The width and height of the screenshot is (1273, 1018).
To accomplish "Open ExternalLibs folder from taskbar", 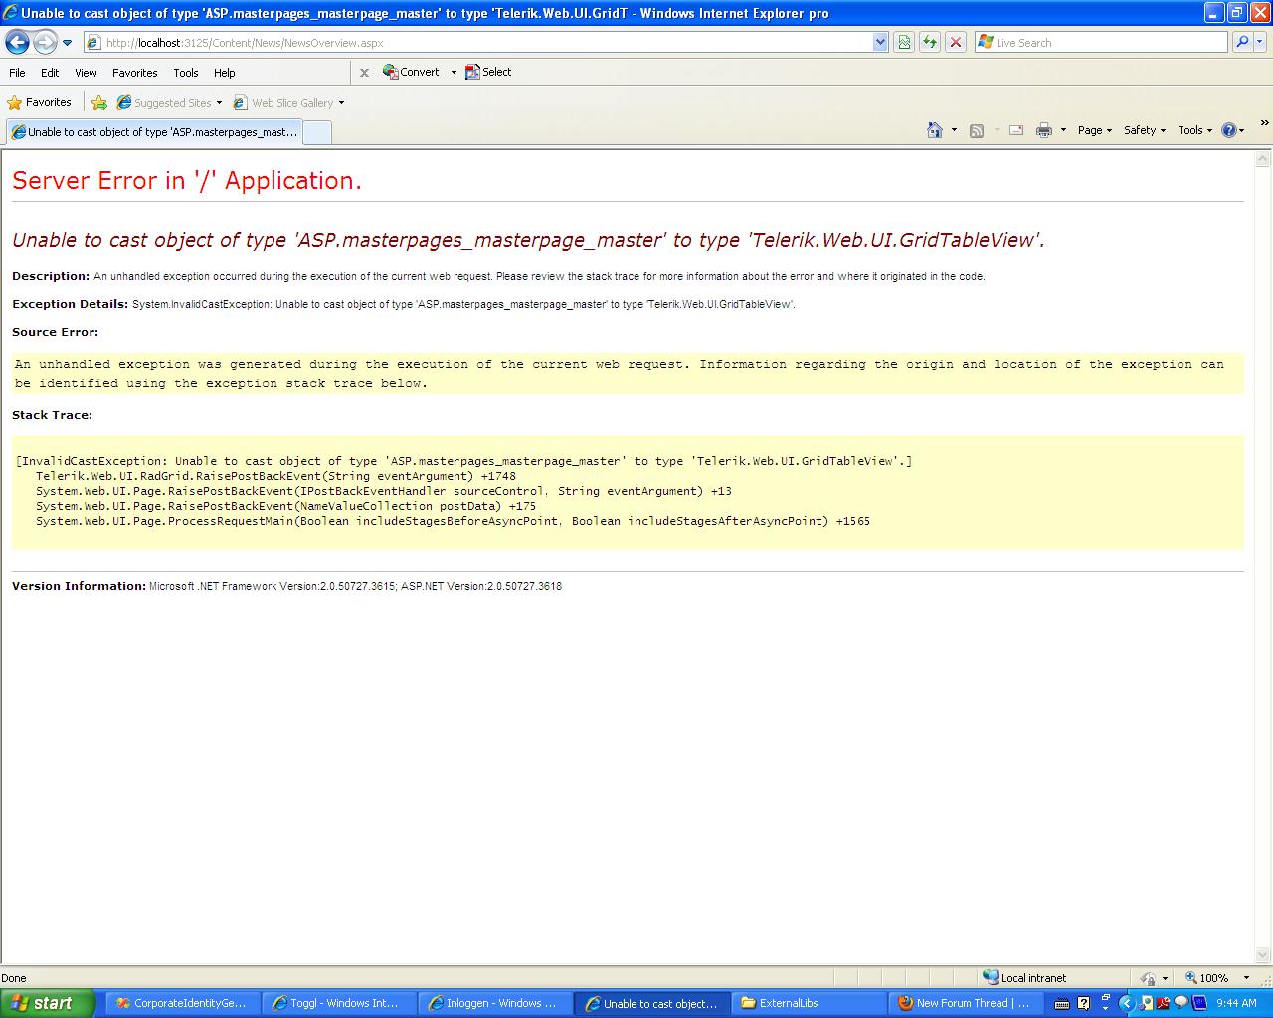I will coord(810,1003).
